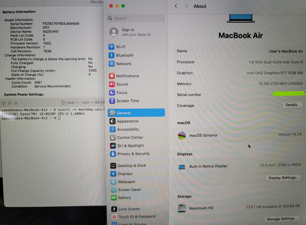The image size is (306, 225).
Task: Open Bluetooth icon in sidebar
Action: tap(111, 55)
